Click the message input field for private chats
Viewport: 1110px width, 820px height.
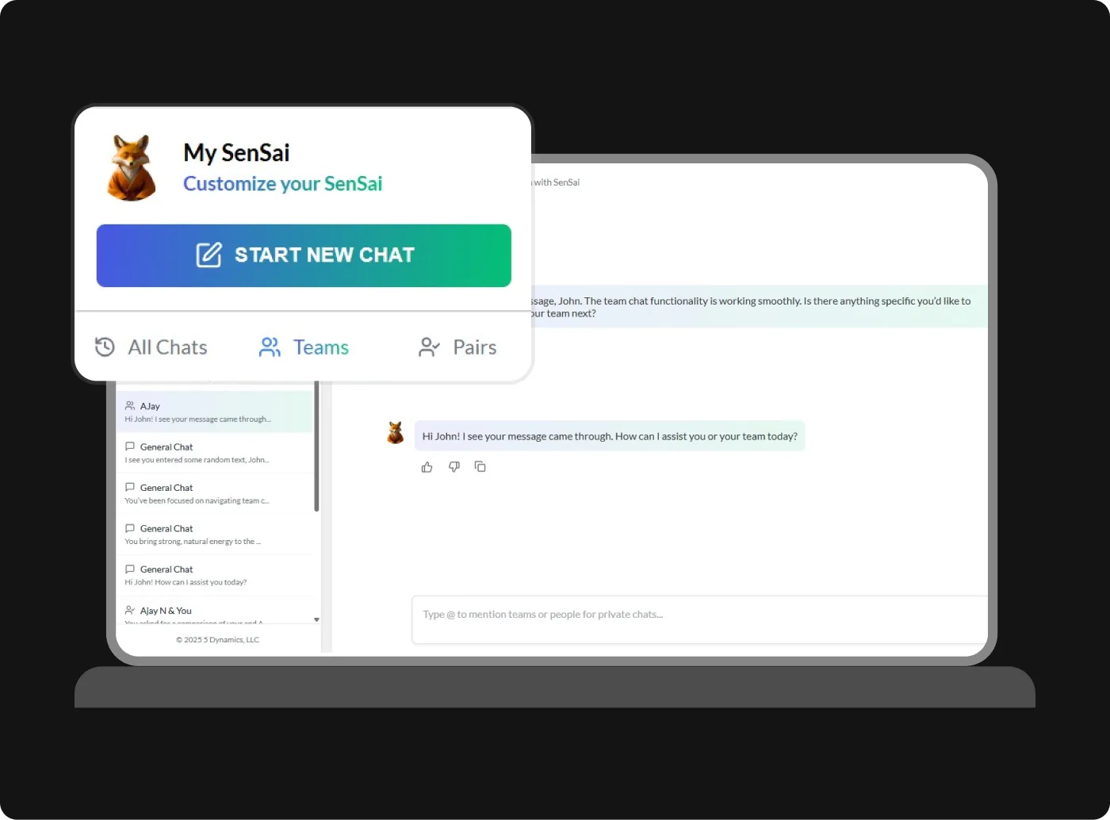698,619
